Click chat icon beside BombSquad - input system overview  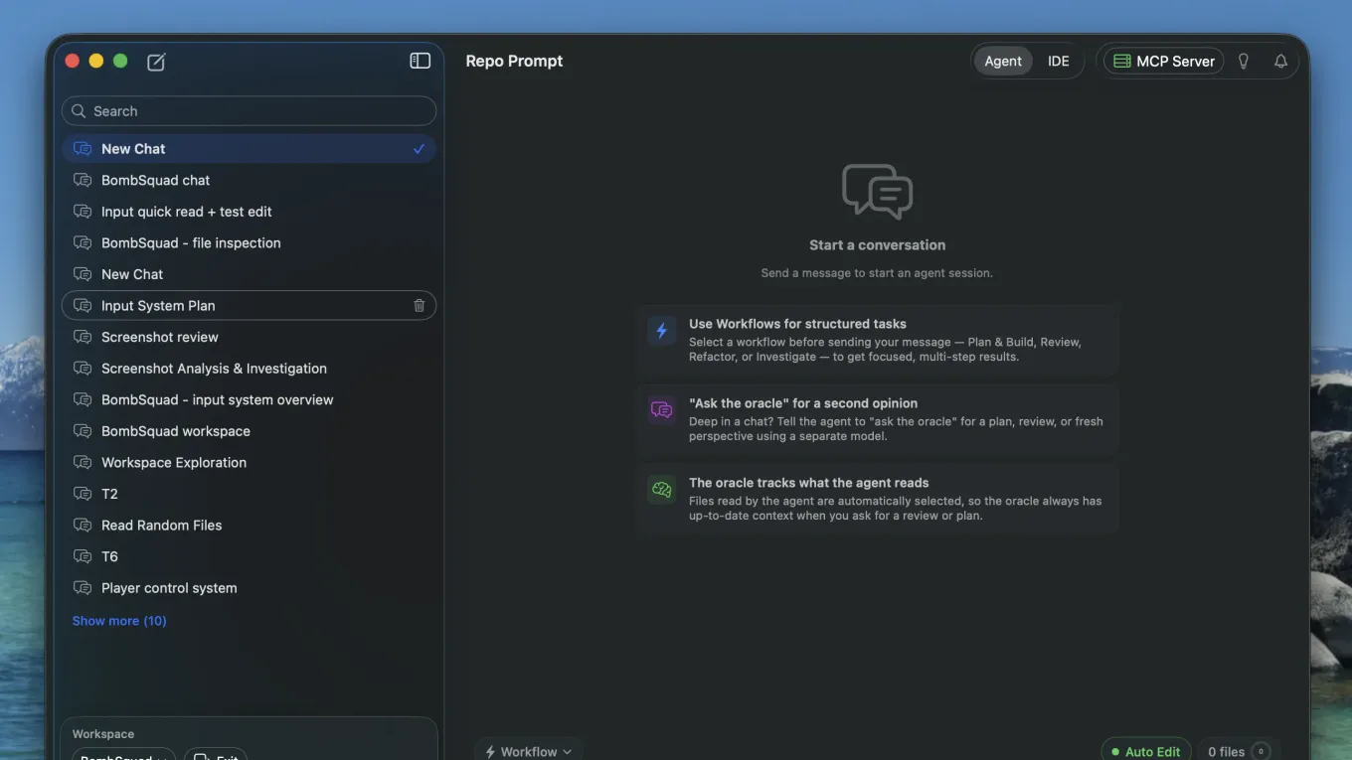tap(83, 399)
